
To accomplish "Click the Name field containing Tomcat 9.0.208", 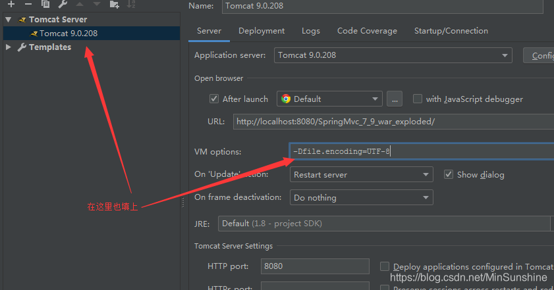I will click(x=383, y=6).
